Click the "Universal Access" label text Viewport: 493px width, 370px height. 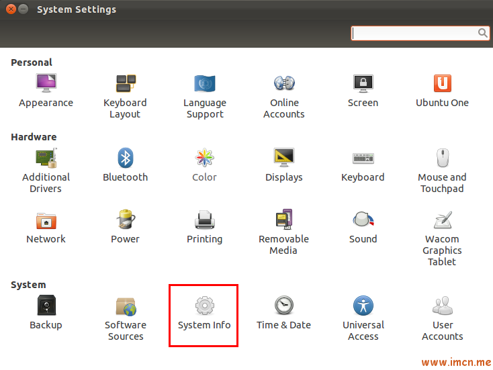(x=363, y=330)
